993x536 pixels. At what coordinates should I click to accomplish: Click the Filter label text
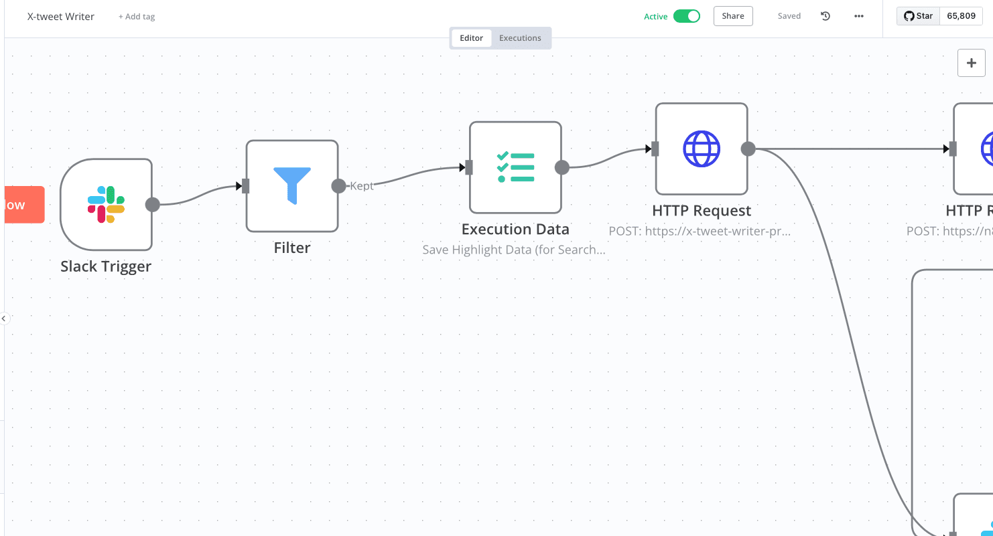click(x=292, y=248)
